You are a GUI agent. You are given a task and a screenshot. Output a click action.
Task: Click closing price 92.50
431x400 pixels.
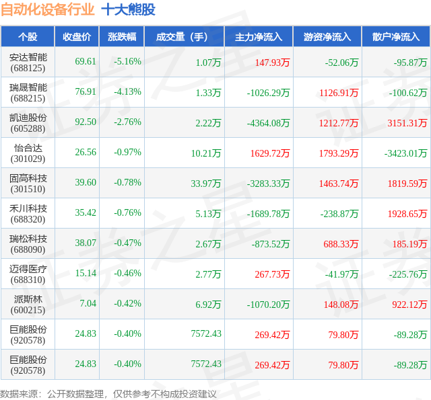pos(86,122)
